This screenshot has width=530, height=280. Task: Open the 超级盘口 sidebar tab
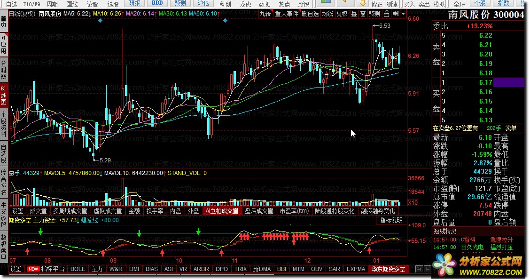(4, 247)
